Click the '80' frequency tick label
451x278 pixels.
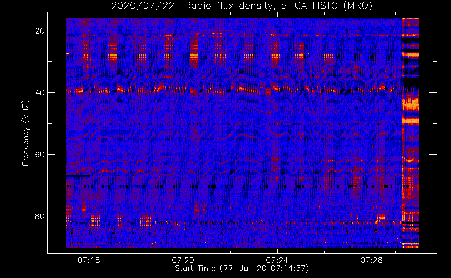point(40,216)
